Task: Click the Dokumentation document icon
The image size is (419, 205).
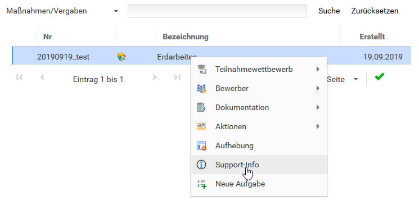Action: click(201, 107)
